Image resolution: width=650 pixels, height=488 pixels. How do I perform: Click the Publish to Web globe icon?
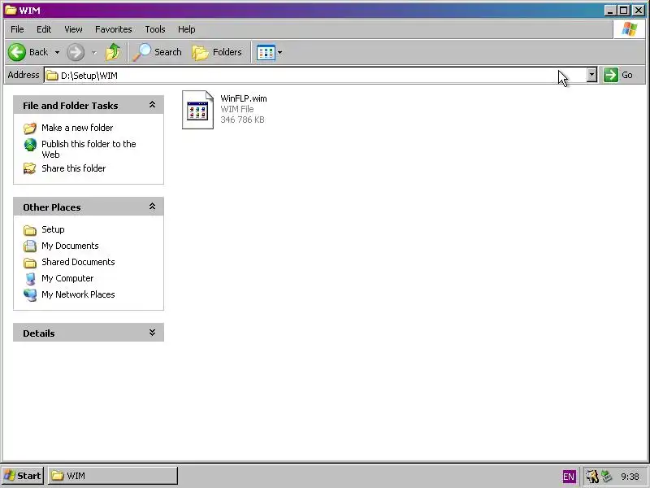tap(30, 145)
